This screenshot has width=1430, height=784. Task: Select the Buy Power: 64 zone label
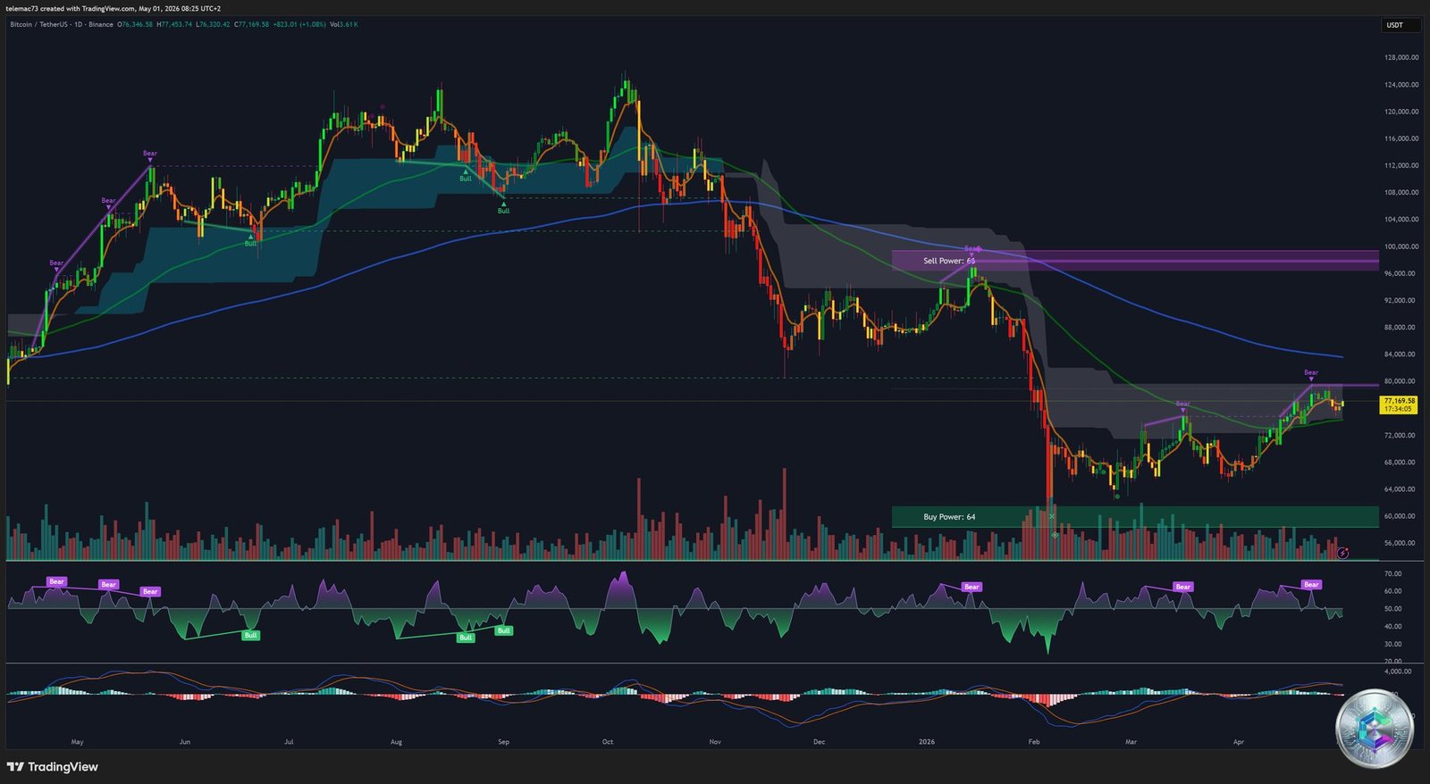click(x=949, y=517)
